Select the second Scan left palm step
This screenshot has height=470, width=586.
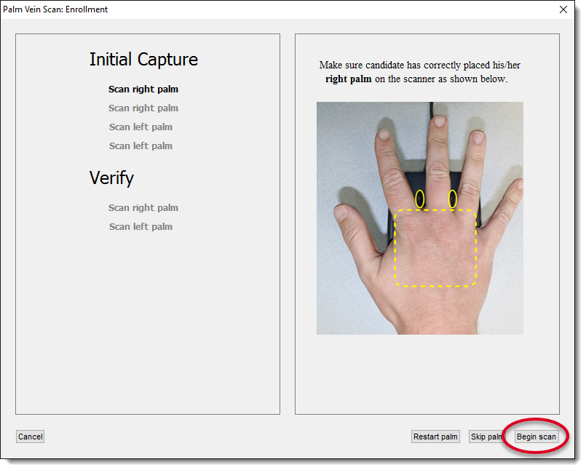click(140, 146)
